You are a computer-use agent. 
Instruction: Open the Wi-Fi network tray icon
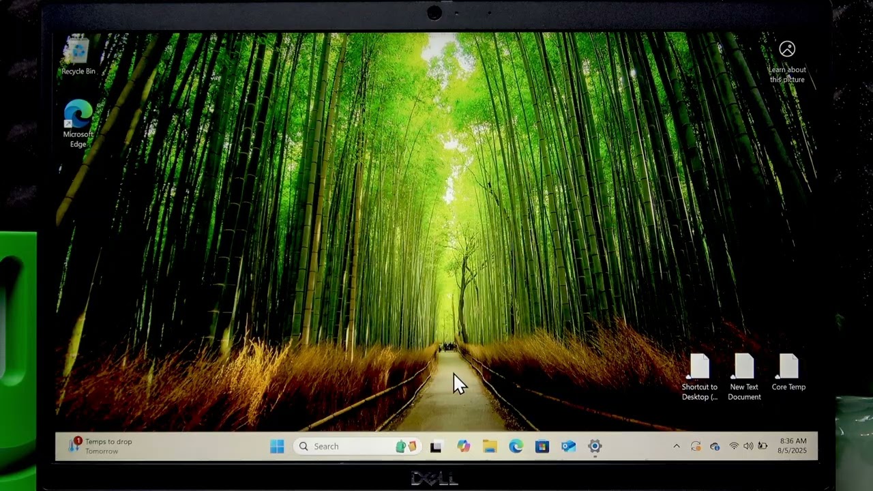coord(734,447)
